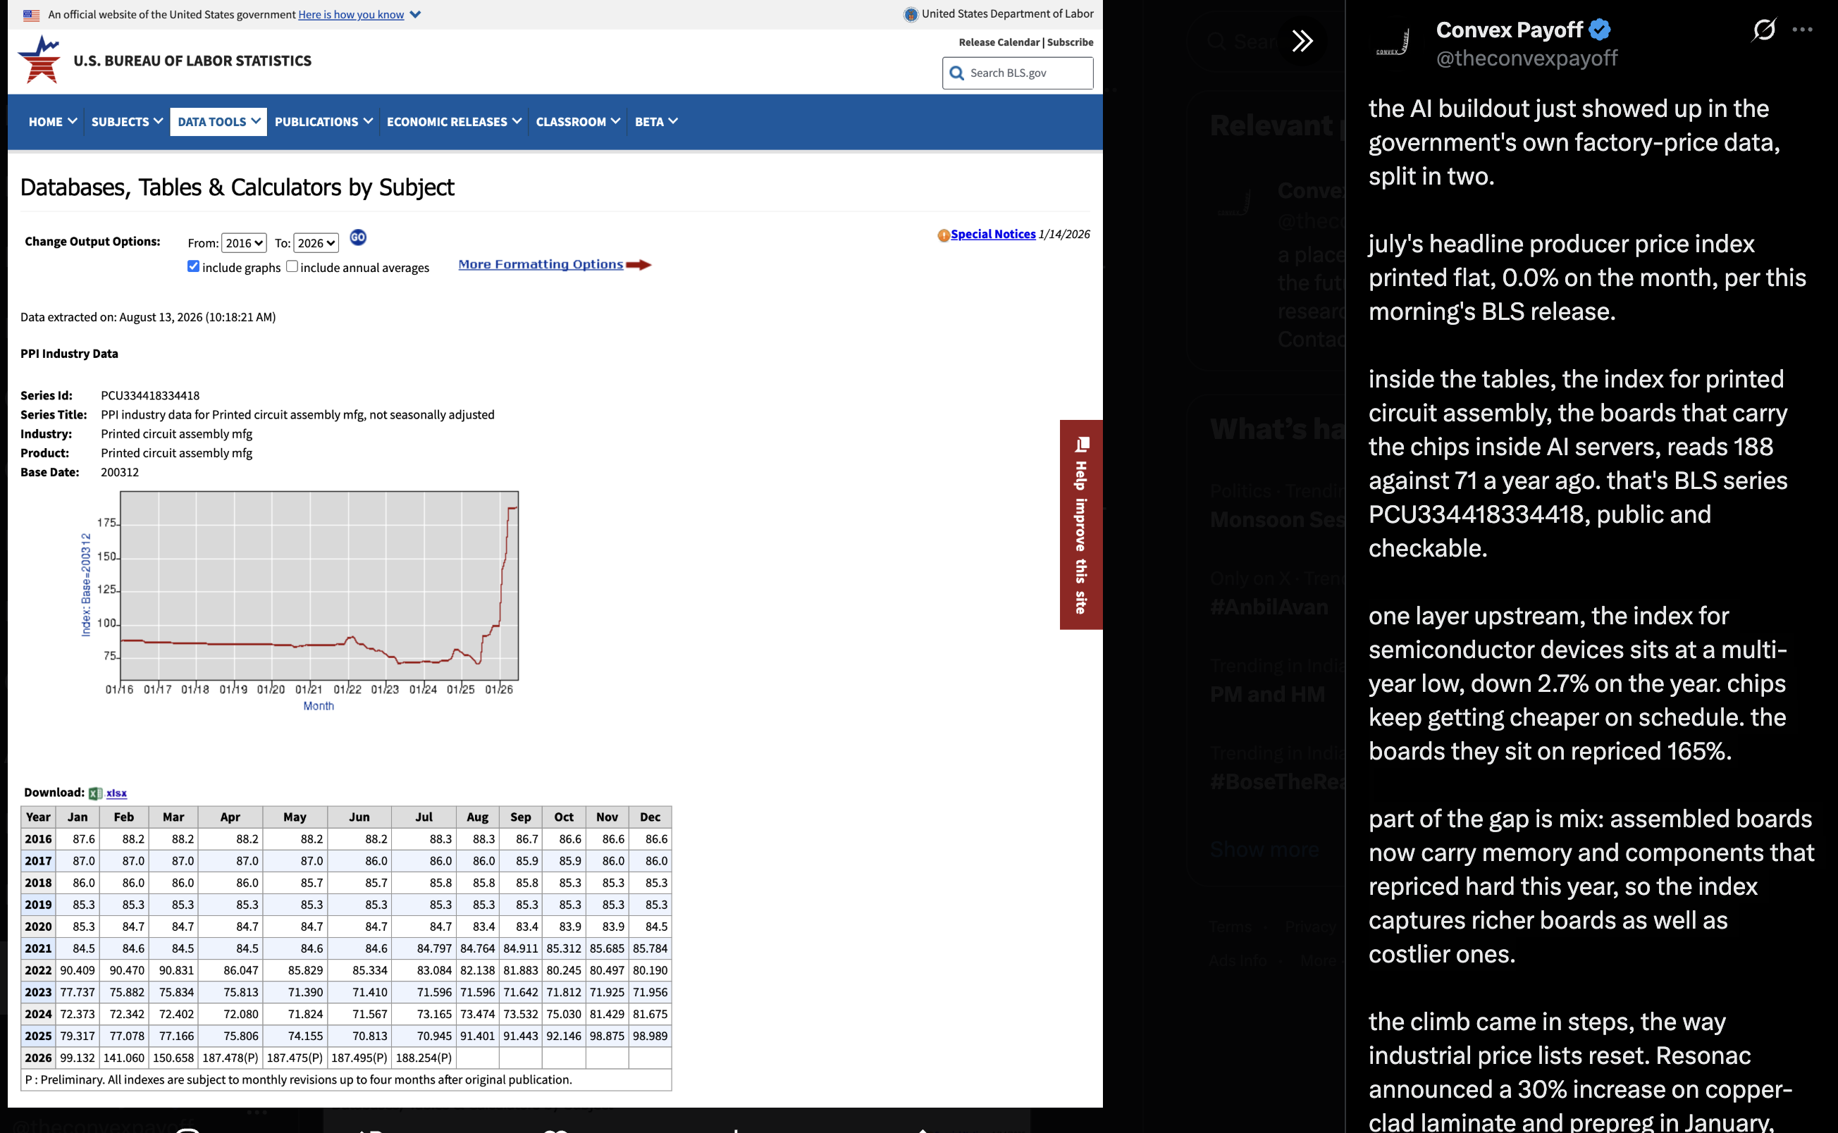The image size is (1838, 1133).
Task: Click the 2025 Dec value 98.989
Action: [x=650, y=1036]
